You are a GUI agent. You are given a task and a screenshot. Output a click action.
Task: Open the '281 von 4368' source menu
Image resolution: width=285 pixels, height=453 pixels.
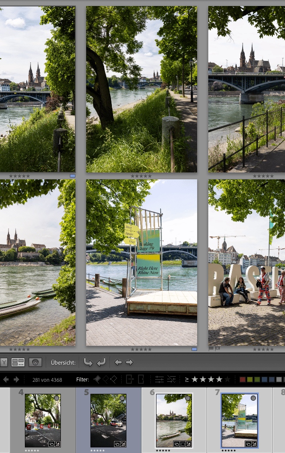click(x=47, y=380)
